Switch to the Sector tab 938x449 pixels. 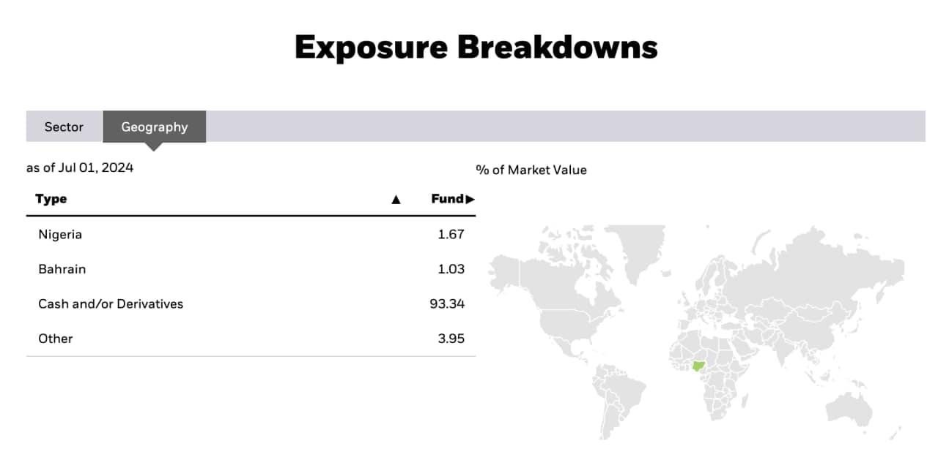coord(64,127)
